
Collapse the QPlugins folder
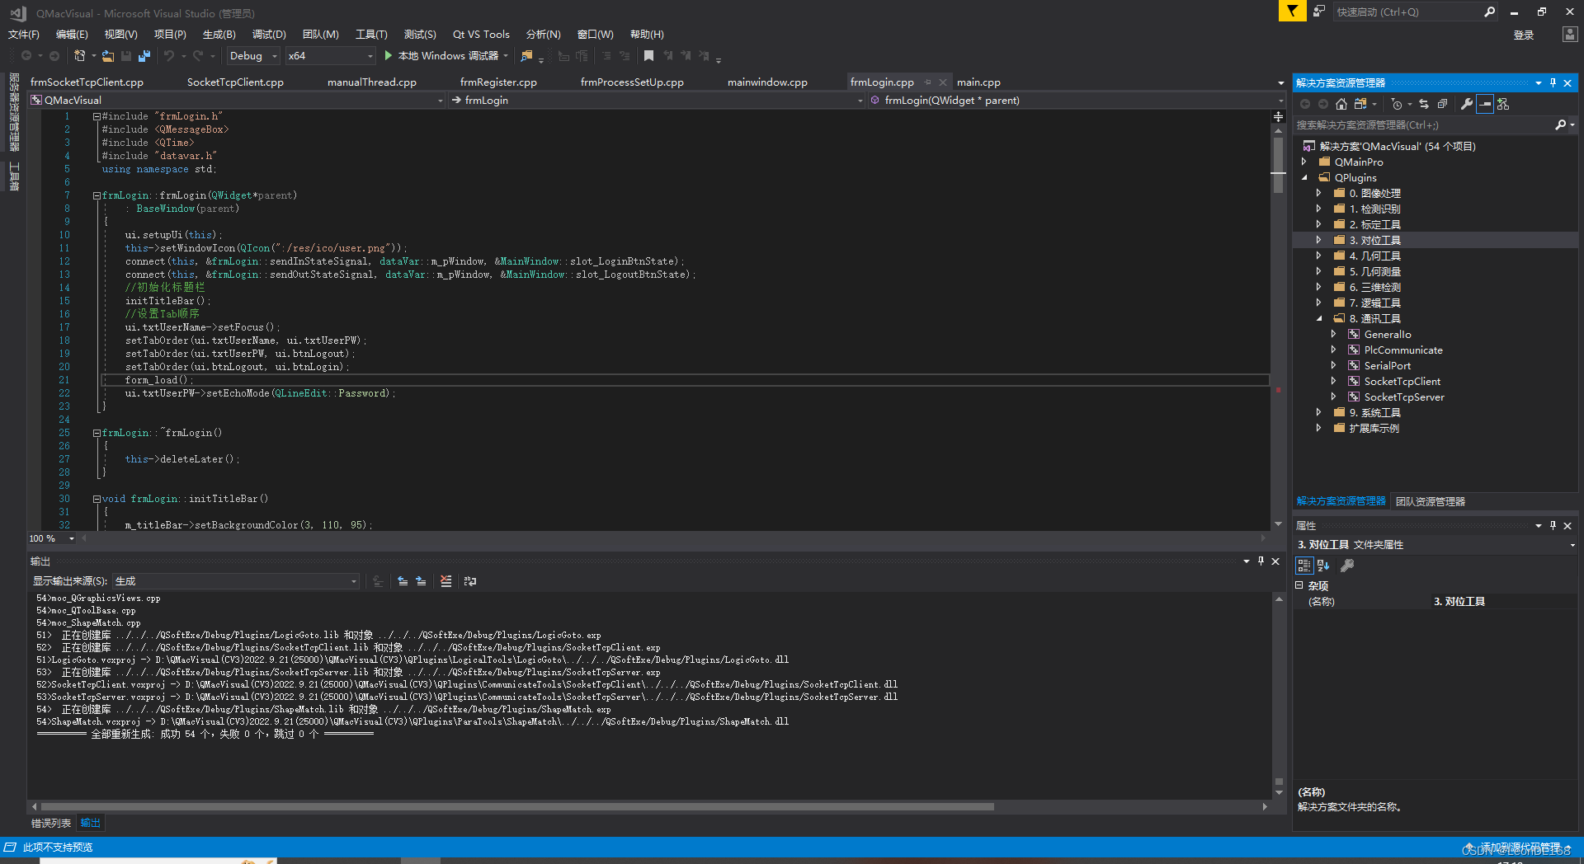click(1304, 178)
